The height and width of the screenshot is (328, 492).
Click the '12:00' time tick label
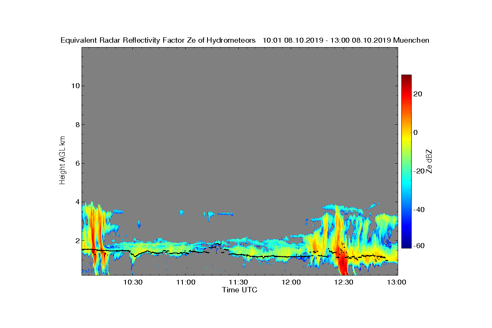292,282
